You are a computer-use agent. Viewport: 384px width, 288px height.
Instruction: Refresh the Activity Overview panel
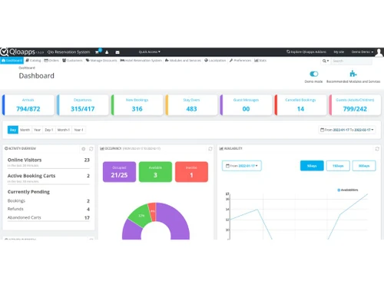(x=91, y=149)
